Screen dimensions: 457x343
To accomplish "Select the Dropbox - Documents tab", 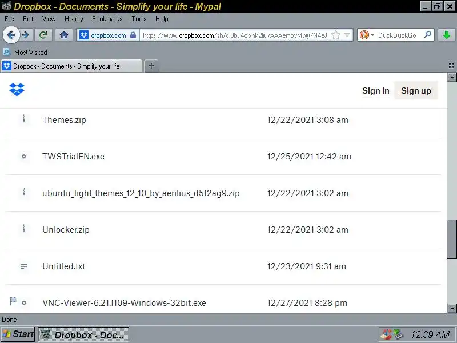I will coord(71,66).
